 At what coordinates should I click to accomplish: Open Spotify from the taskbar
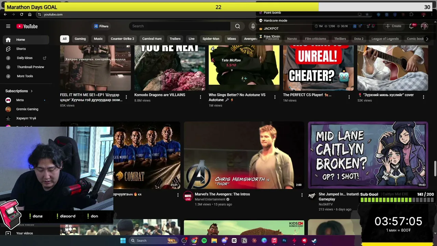tap(204, 241)
